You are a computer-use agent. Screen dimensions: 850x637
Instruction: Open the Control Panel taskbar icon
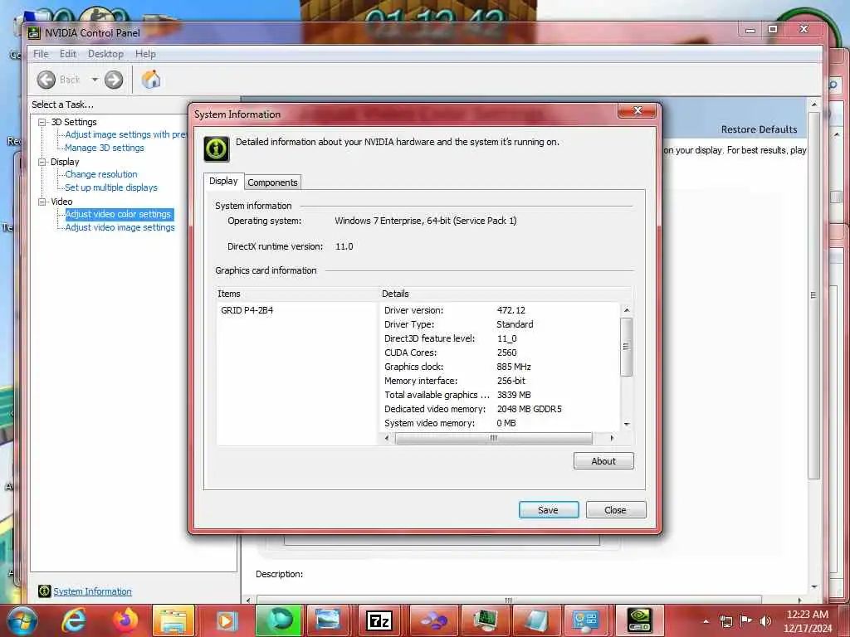click(586, 620)
